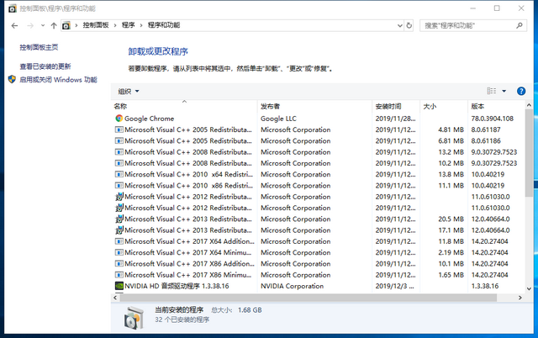Viewport: 538px width, 338px height.
Task: Sort by 安装时间 column header
Action: tap(396, 106)
